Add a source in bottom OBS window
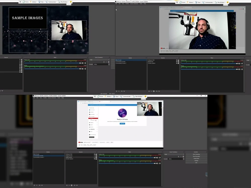 (67, 185)
